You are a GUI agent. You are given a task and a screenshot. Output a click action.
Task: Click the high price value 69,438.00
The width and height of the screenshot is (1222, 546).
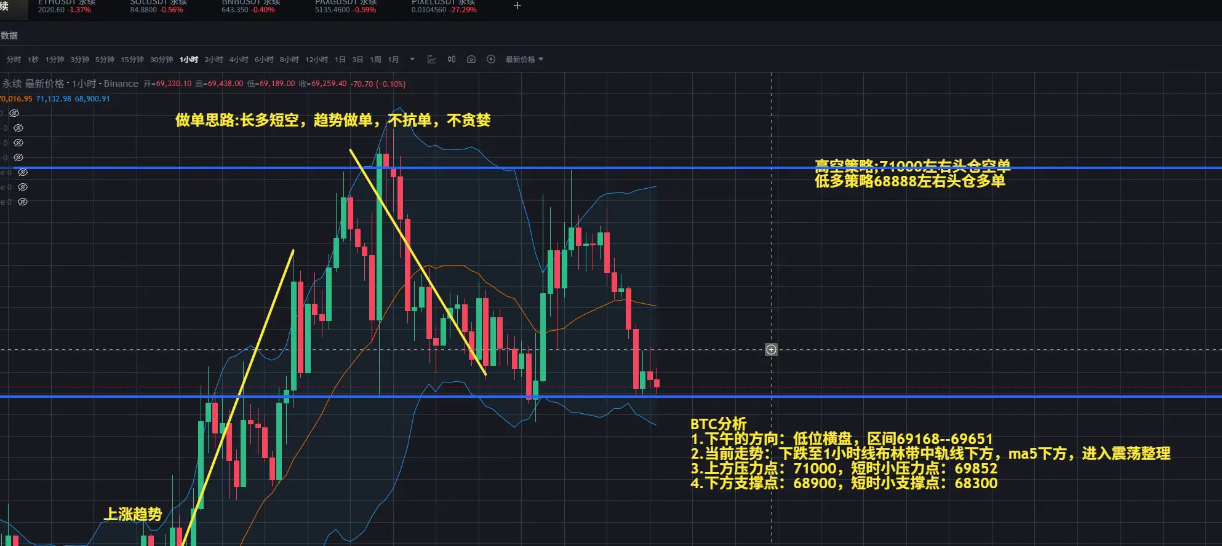tap(225, 84)
